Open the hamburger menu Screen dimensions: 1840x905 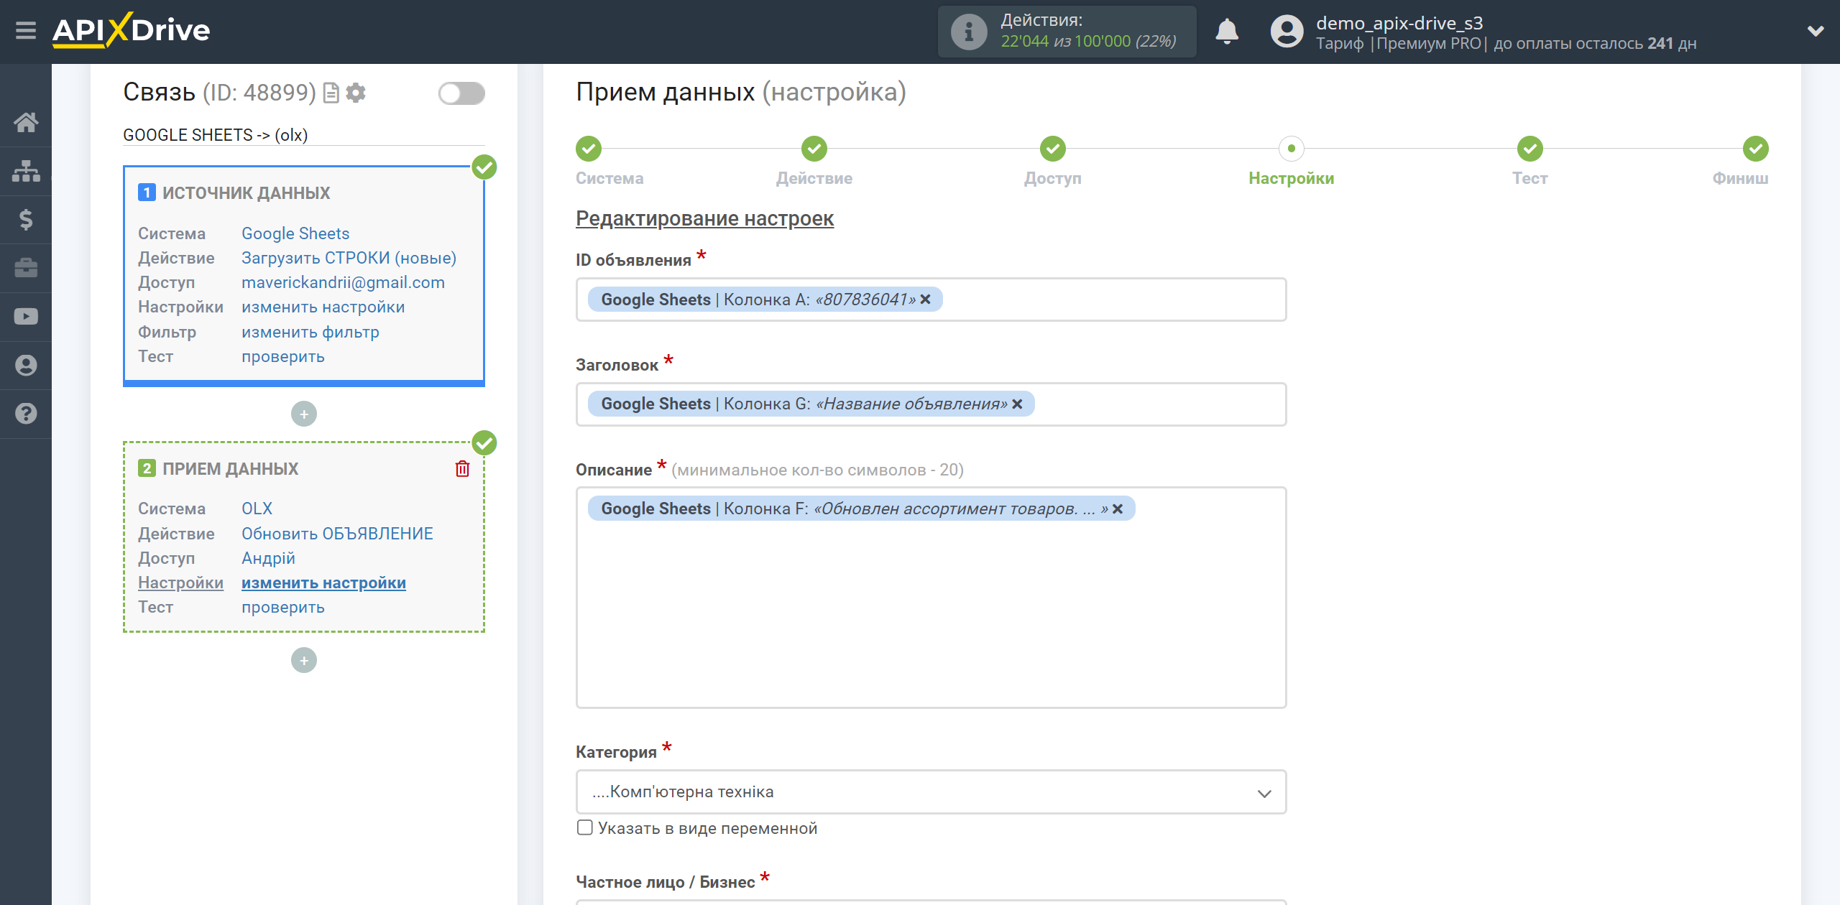coord(26,31)
